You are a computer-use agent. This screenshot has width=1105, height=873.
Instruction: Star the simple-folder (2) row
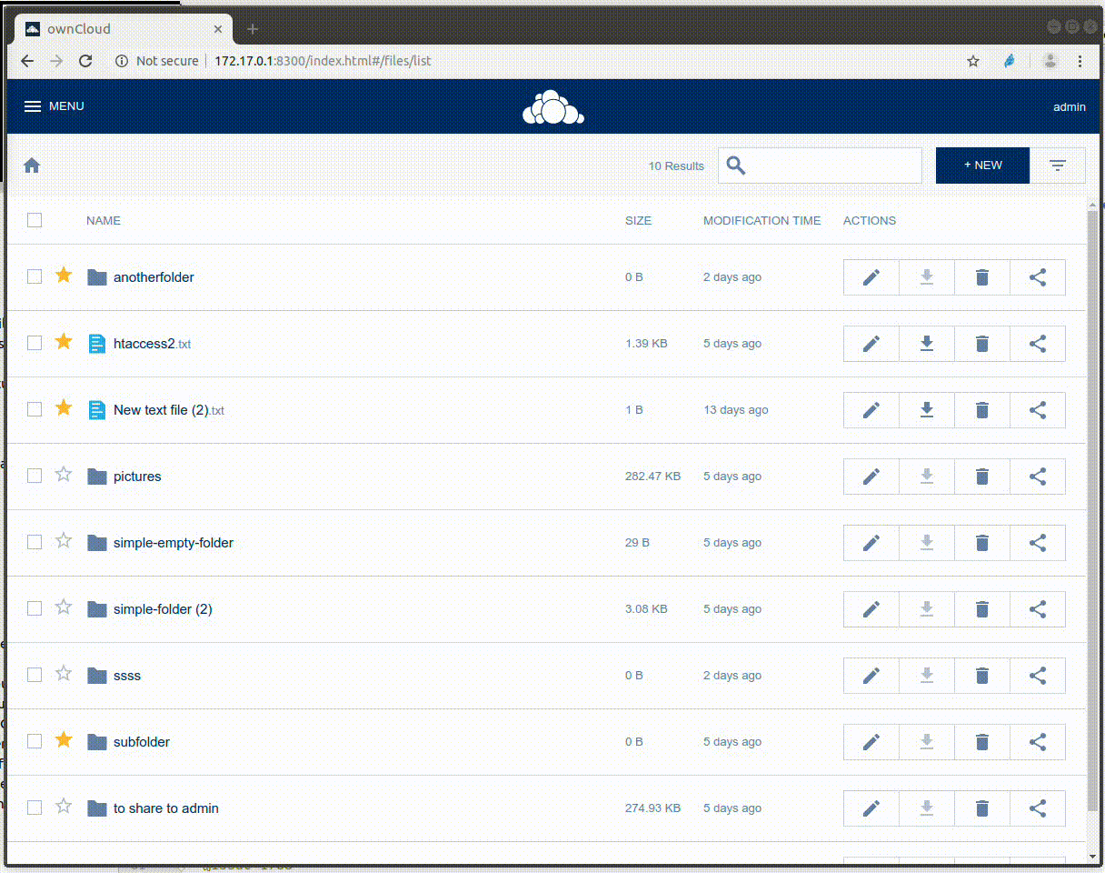click(x=64, y=607)
